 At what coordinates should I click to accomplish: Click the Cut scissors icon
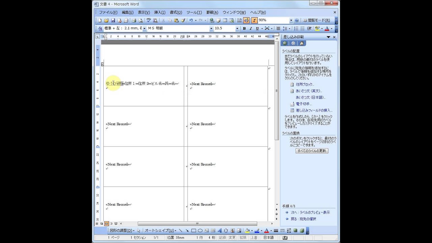click(163, 21)
